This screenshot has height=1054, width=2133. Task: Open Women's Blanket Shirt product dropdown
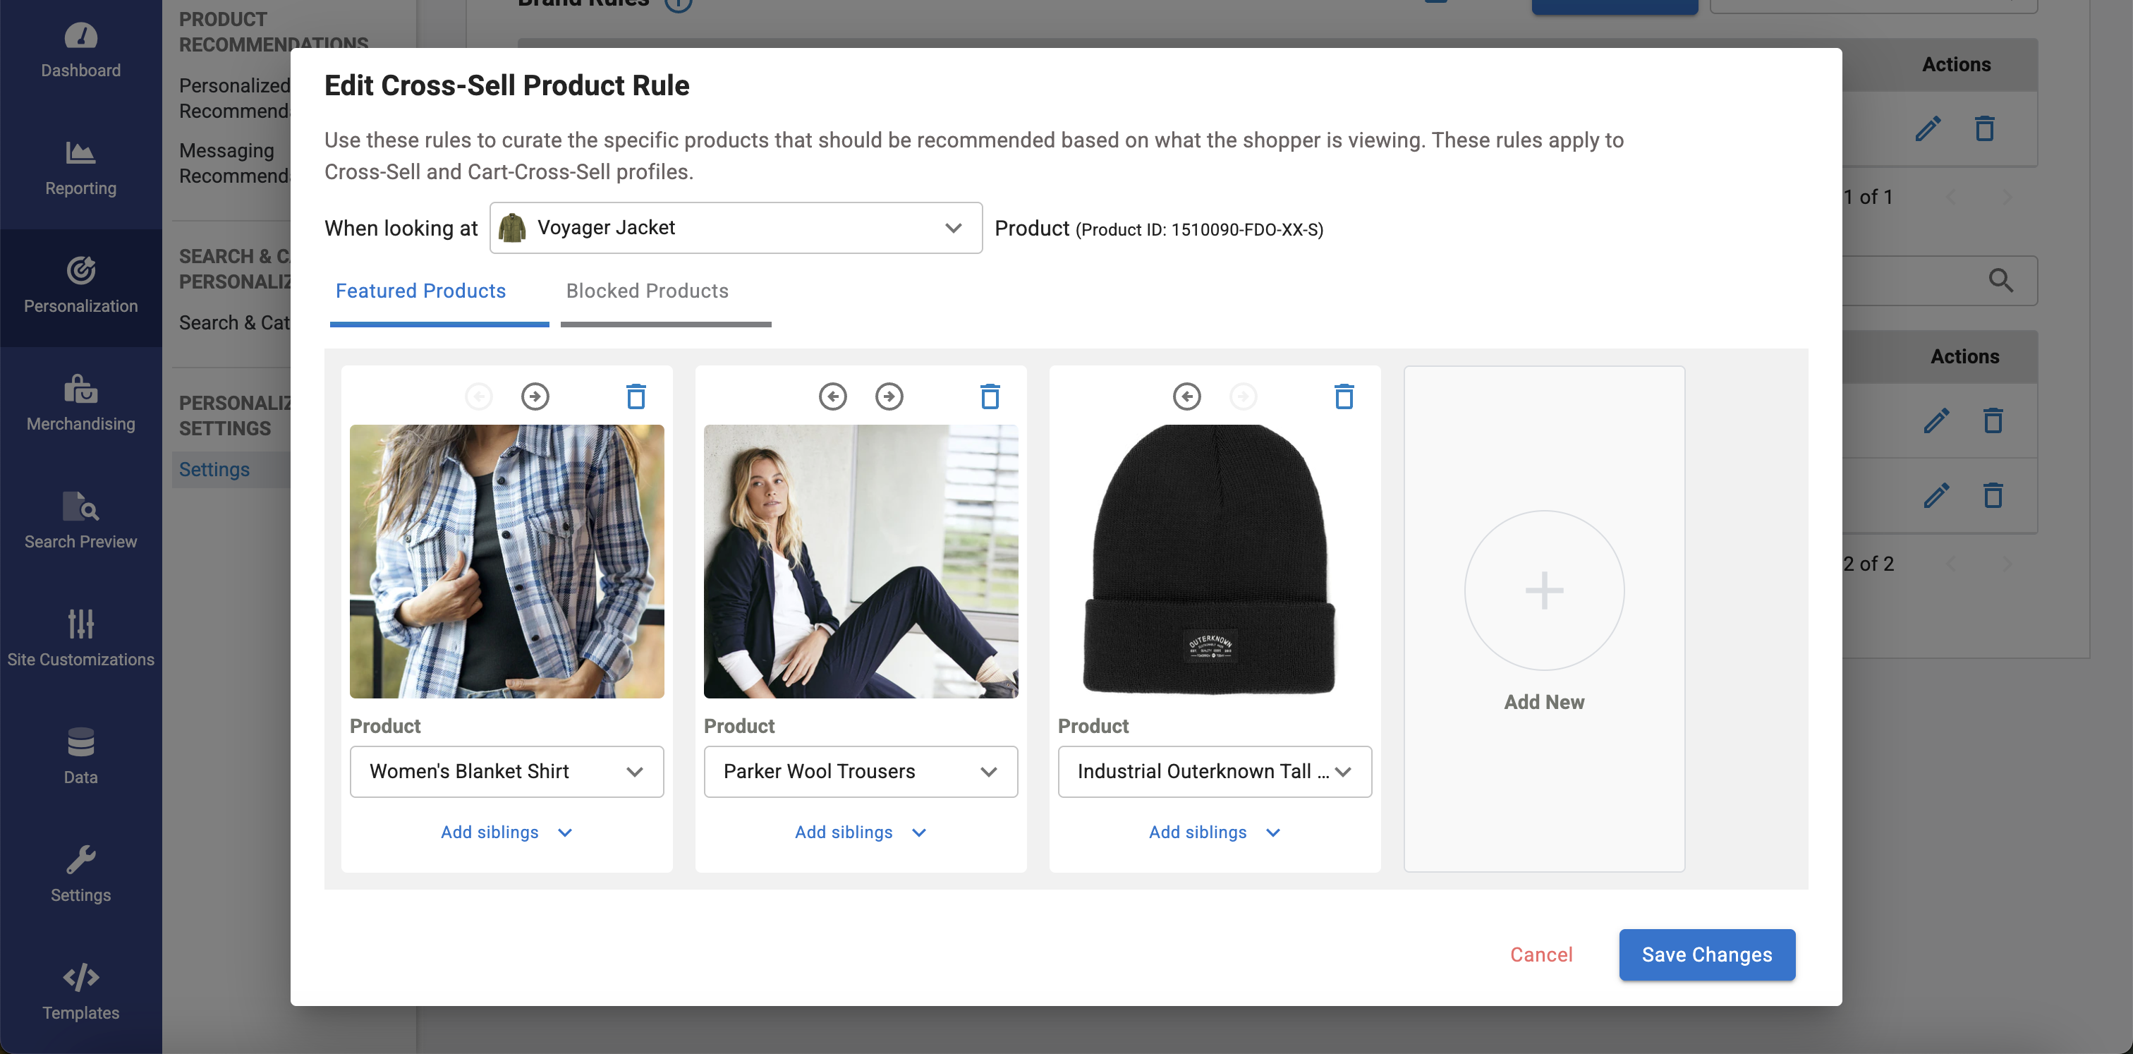506,772
